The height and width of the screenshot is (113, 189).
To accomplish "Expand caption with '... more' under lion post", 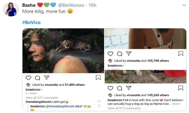I will pyautogui.click(x=32, y=93).
